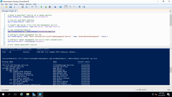Run the script with green play button
The width and height of the screenshot is (172, 97).
(x=41, y=7)
